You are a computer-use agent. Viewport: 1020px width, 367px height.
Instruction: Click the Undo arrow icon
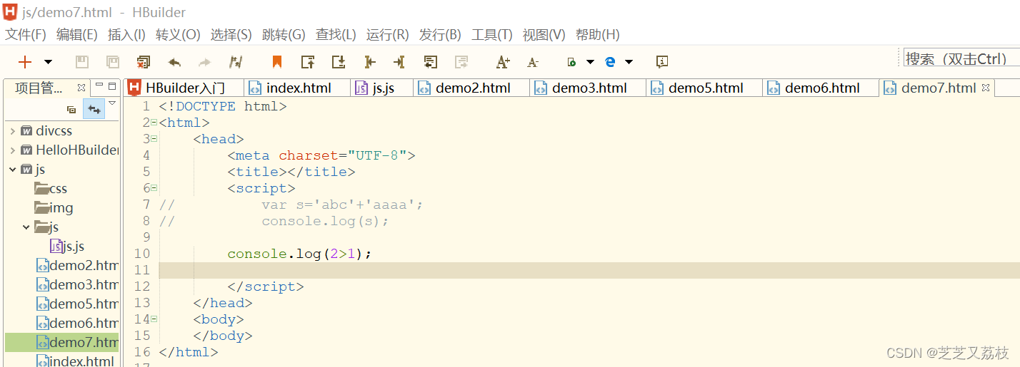[x=174, y=62]
